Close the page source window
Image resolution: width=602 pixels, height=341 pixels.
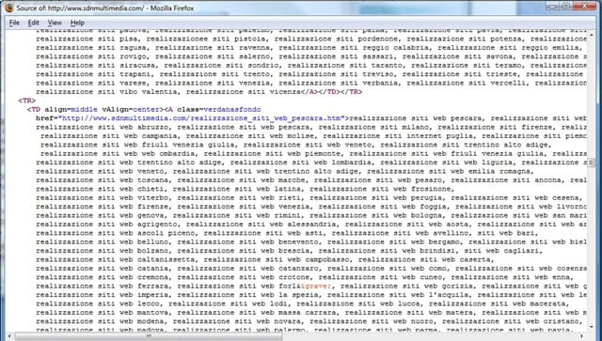click(585, 6)
